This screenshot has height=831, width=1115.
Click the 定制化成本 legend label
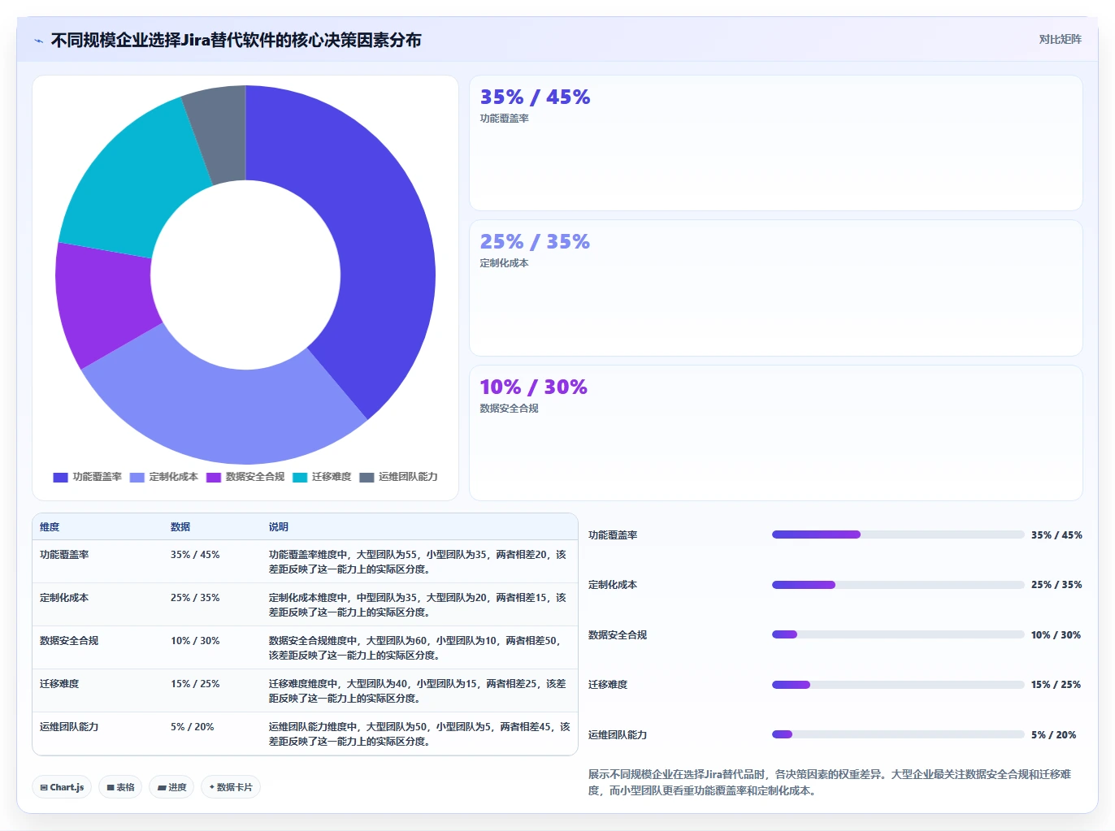tap(173, 477)
